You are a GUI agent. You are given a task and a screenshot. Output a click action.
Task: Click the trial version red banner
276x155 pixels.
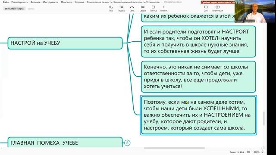(x=218, y=2)
